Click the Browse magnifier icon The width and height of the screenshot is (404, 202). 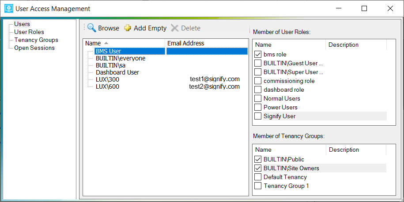tap(91, 28)
